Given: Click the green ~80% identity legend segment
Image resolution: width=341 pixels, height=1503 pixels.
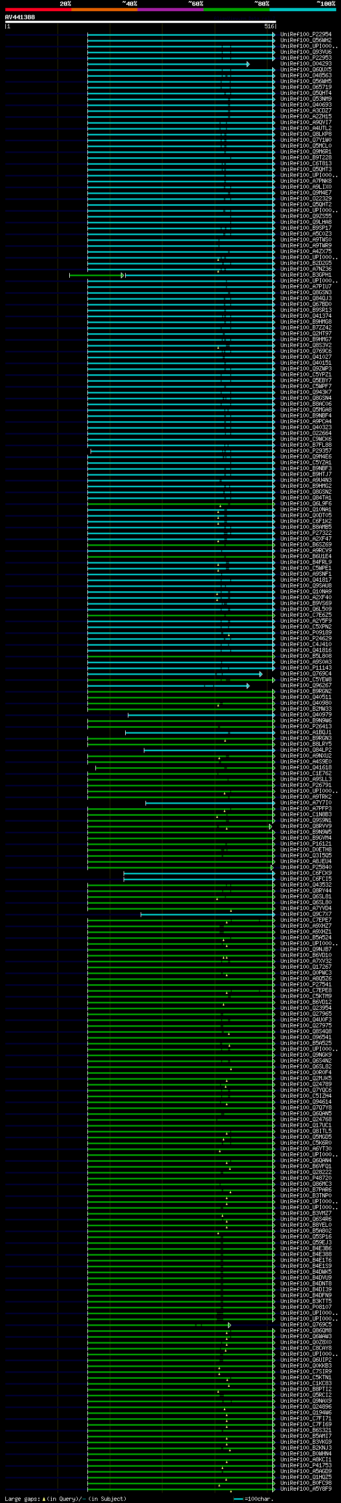Looking at the screenshot, I should [236, 10].
